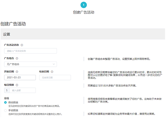
Task: Click 手动投放 description starting 选择可定位
Action: 35,114
